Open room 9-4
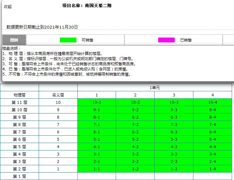Screen dimensions: 234x180 pyautogui.click(x=212, y=110)
